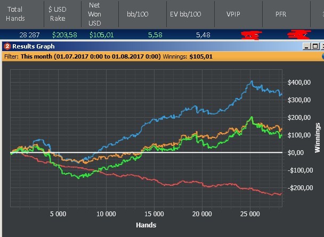Click the PFR column header

(x=281, y=14)
